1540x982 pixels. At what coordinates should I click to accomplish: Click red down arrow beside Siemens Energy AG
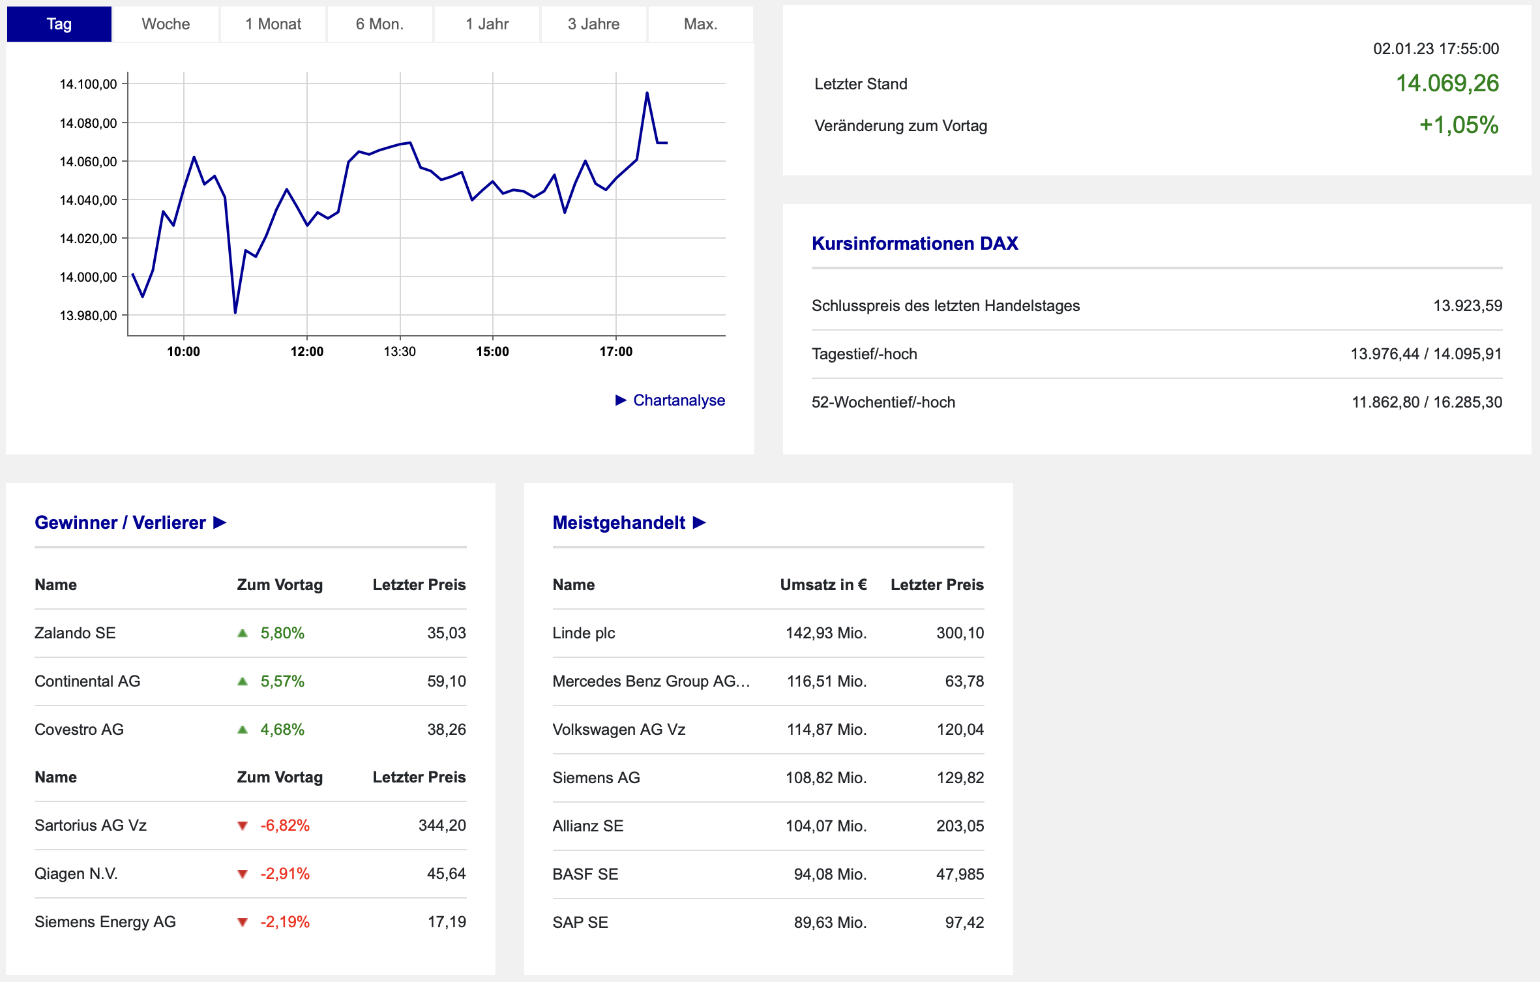tap(243, 922)
